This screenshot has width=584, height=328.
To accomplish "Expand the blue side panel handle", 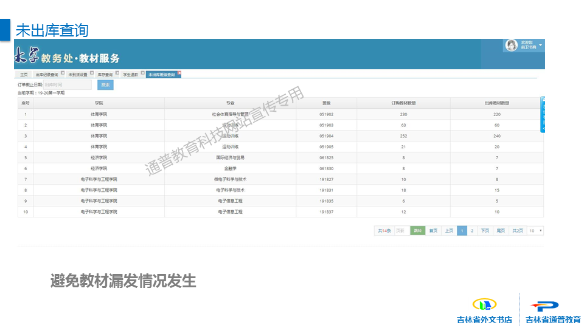I will point(543,115).
